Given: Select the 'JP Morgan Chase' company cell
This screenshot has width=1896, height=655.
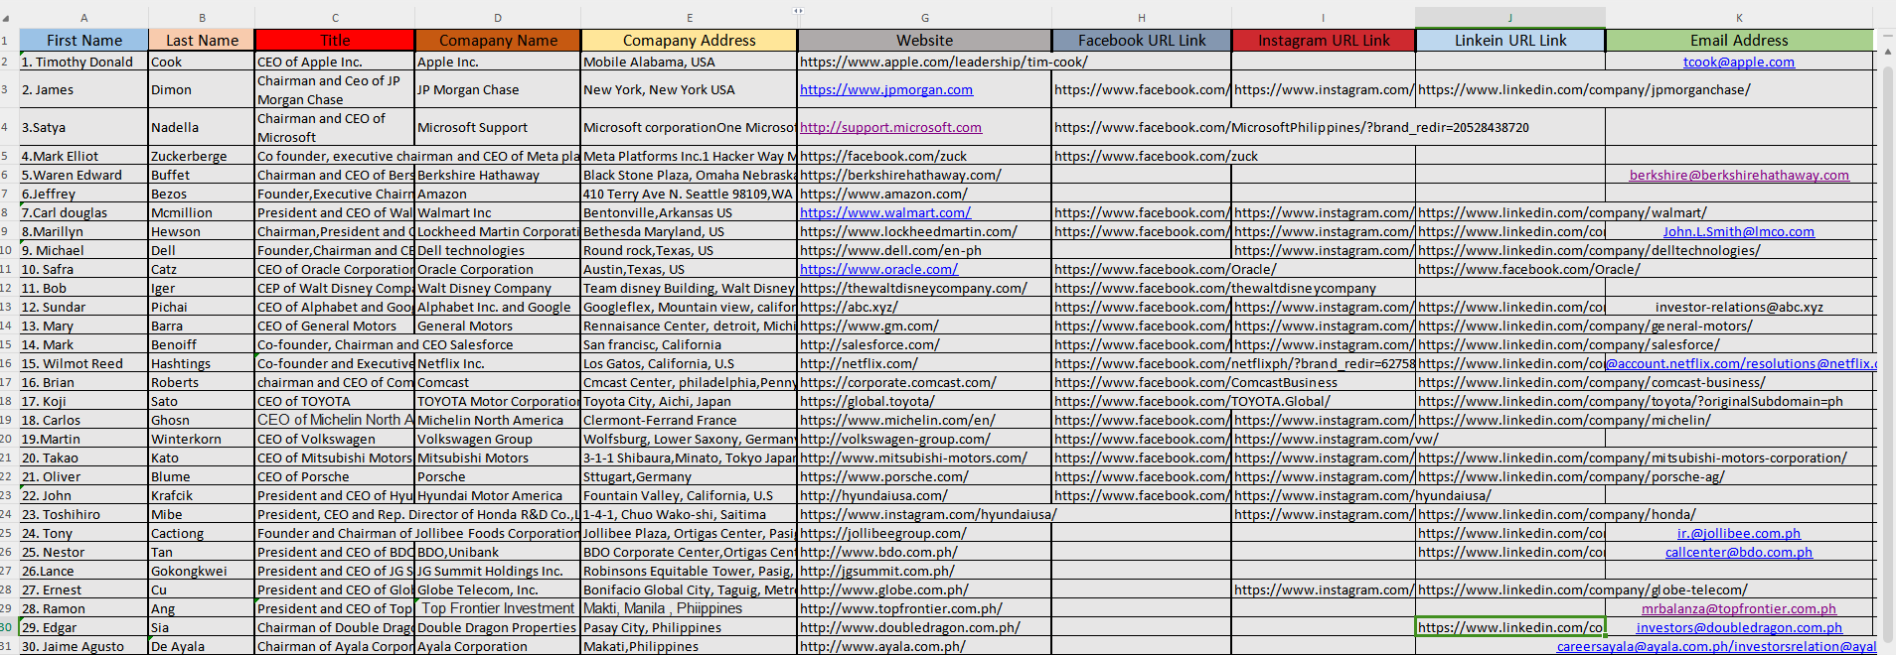Looking at the screenshot, I should (x=498, y=89).
